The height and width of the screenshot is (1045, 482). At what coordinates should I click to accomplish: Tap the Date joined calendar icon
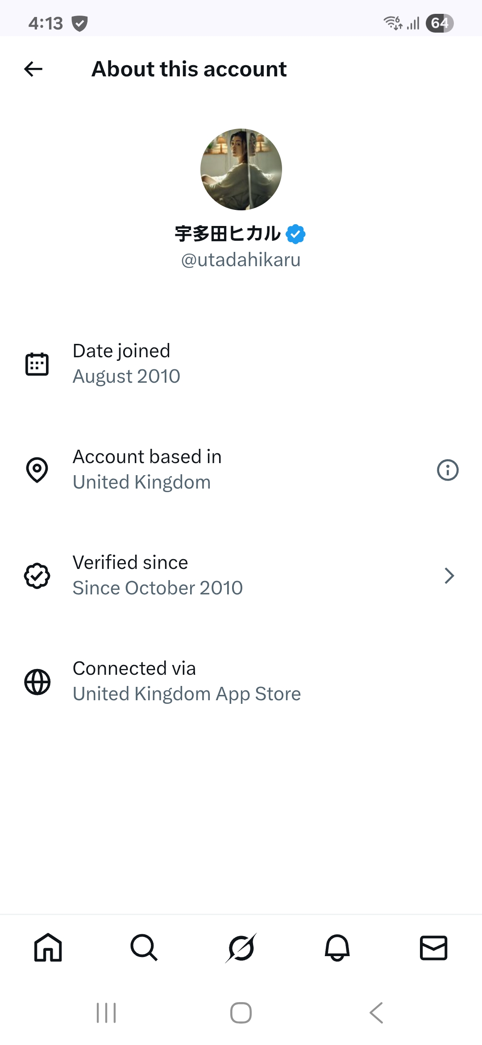[x=37, y=364]
